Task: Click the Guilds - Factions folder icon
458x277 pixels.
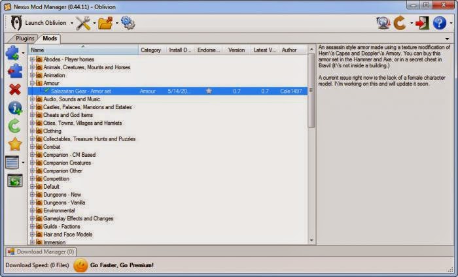Action: tap(39, 226)
